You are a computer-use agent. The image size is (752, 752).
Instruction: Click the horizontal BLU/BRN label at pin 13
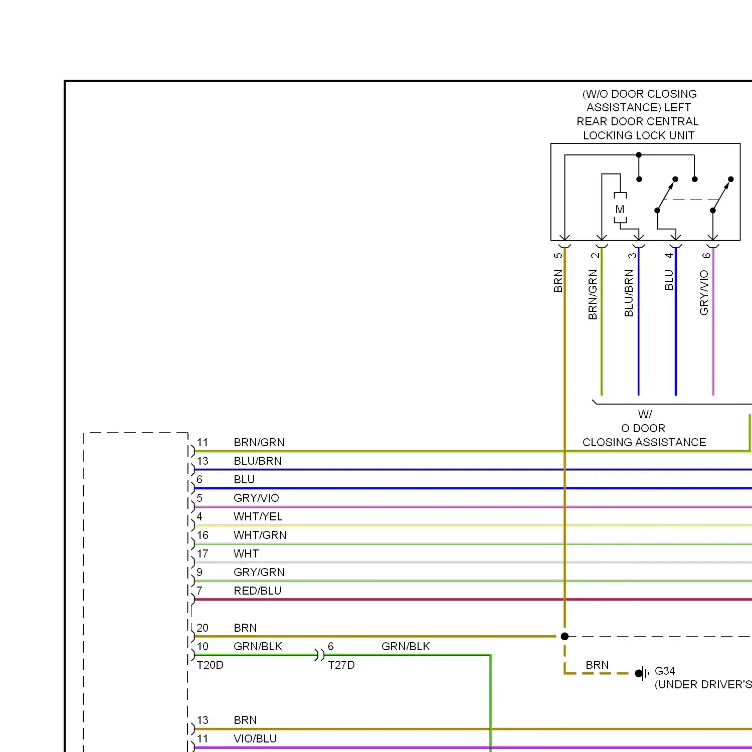(x=258, y=461)
